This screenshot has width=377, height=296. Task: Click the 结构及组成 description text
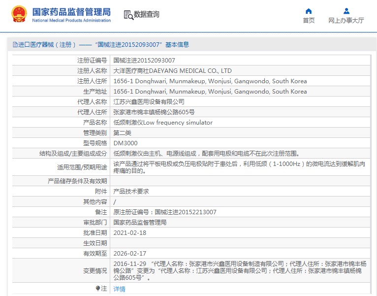[207, 154]
